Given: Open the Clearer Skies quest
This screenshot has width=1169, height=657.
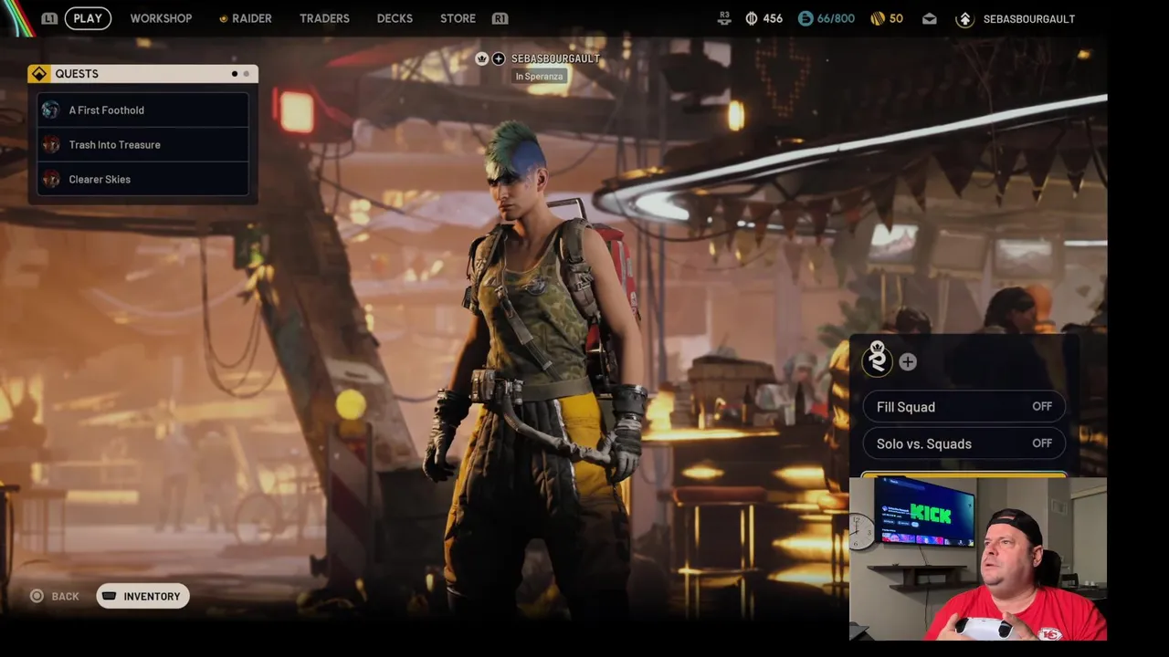Looking at the screenshot, I should [142, 179].
